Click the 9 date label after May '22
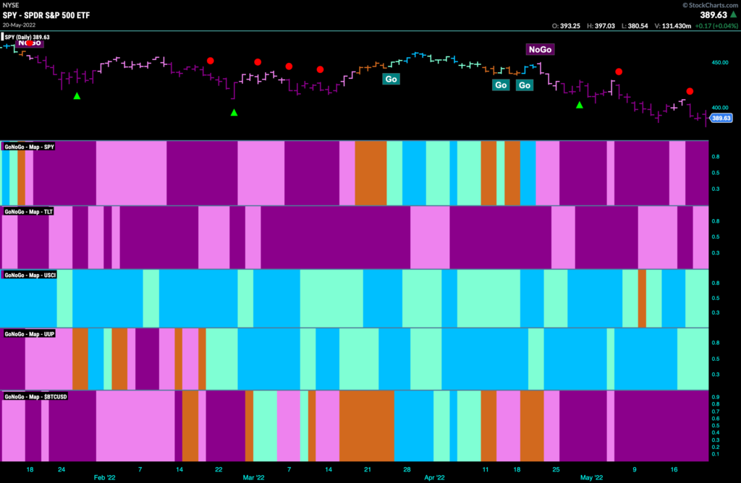Screen dimensions: 741x483 (x=635, y=469)
